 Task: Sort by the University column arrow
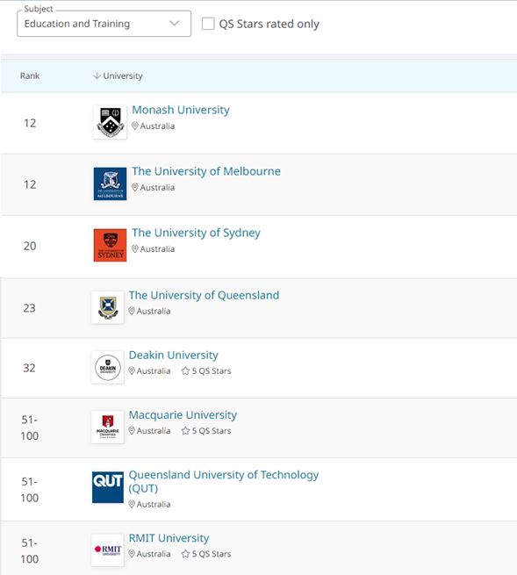(x=97, y=75)
